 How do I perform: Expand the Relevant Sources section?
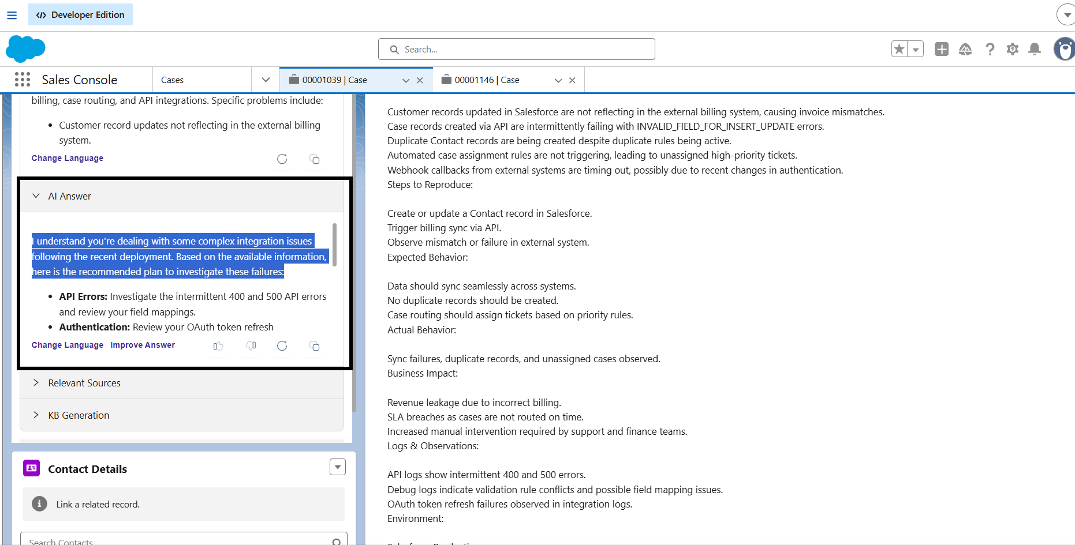[36, 383]
